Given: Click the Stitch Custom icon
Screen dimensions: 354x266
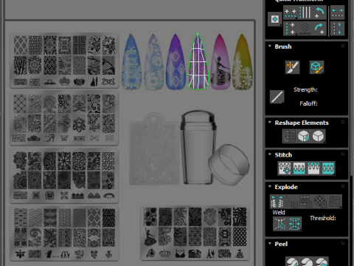Looking at the screenshot, I should coord(328,168).
